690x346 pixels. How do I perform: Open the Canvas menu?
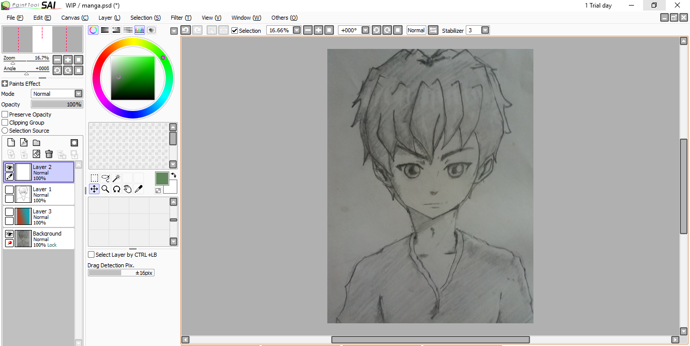point(75,18)
